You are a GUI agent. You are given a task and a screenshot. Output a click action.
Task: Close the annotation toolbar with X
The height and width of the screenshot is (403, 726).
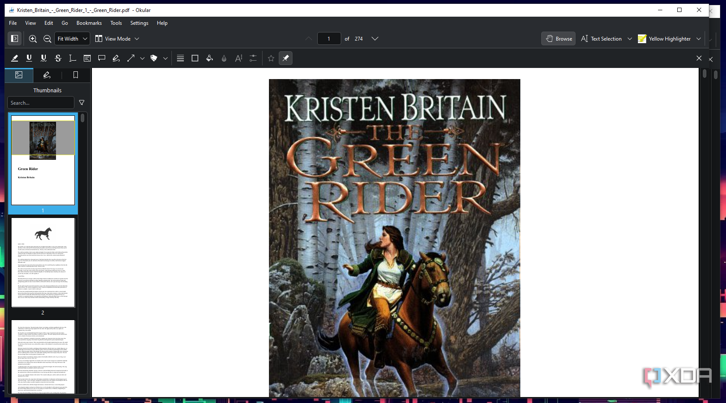(x=699, y=58)
